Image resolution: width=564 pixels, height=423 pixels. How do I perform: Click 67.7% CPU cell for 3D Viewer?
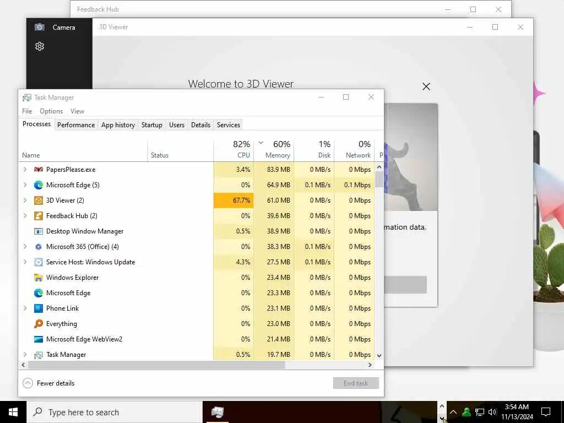click(234, 200)
